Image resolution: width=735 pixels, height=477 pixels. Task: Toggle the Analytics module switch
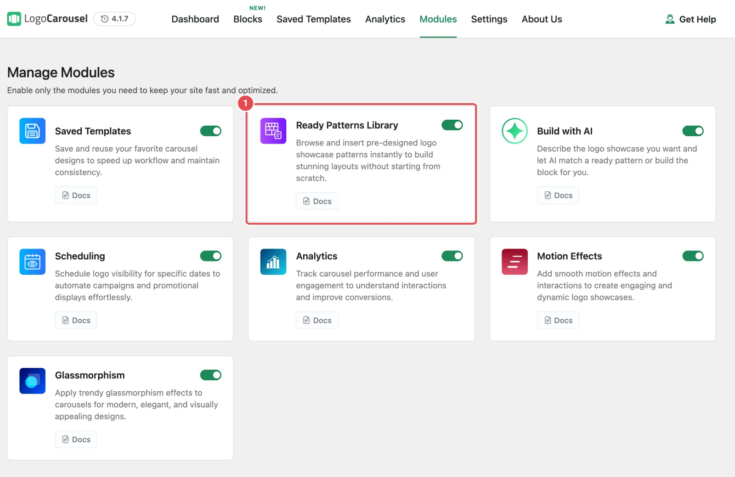[452, 256]
